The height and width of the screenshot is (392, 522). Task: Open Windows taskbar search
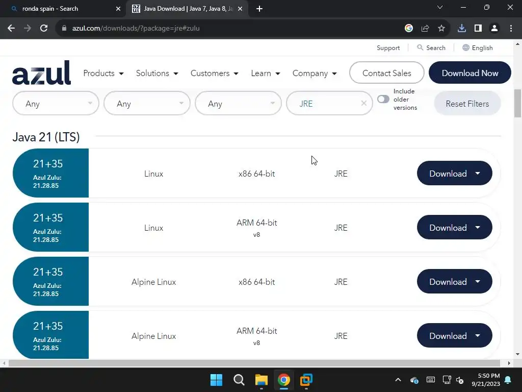coord(239,380)
